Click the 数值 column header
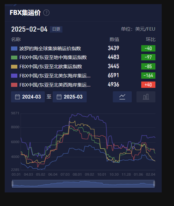 point(114,39)
